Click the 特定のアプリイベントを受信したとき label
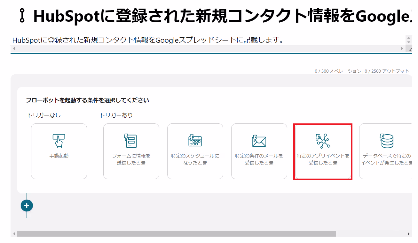Viewport: 418px width, 243px height. (x=323, y=159)
